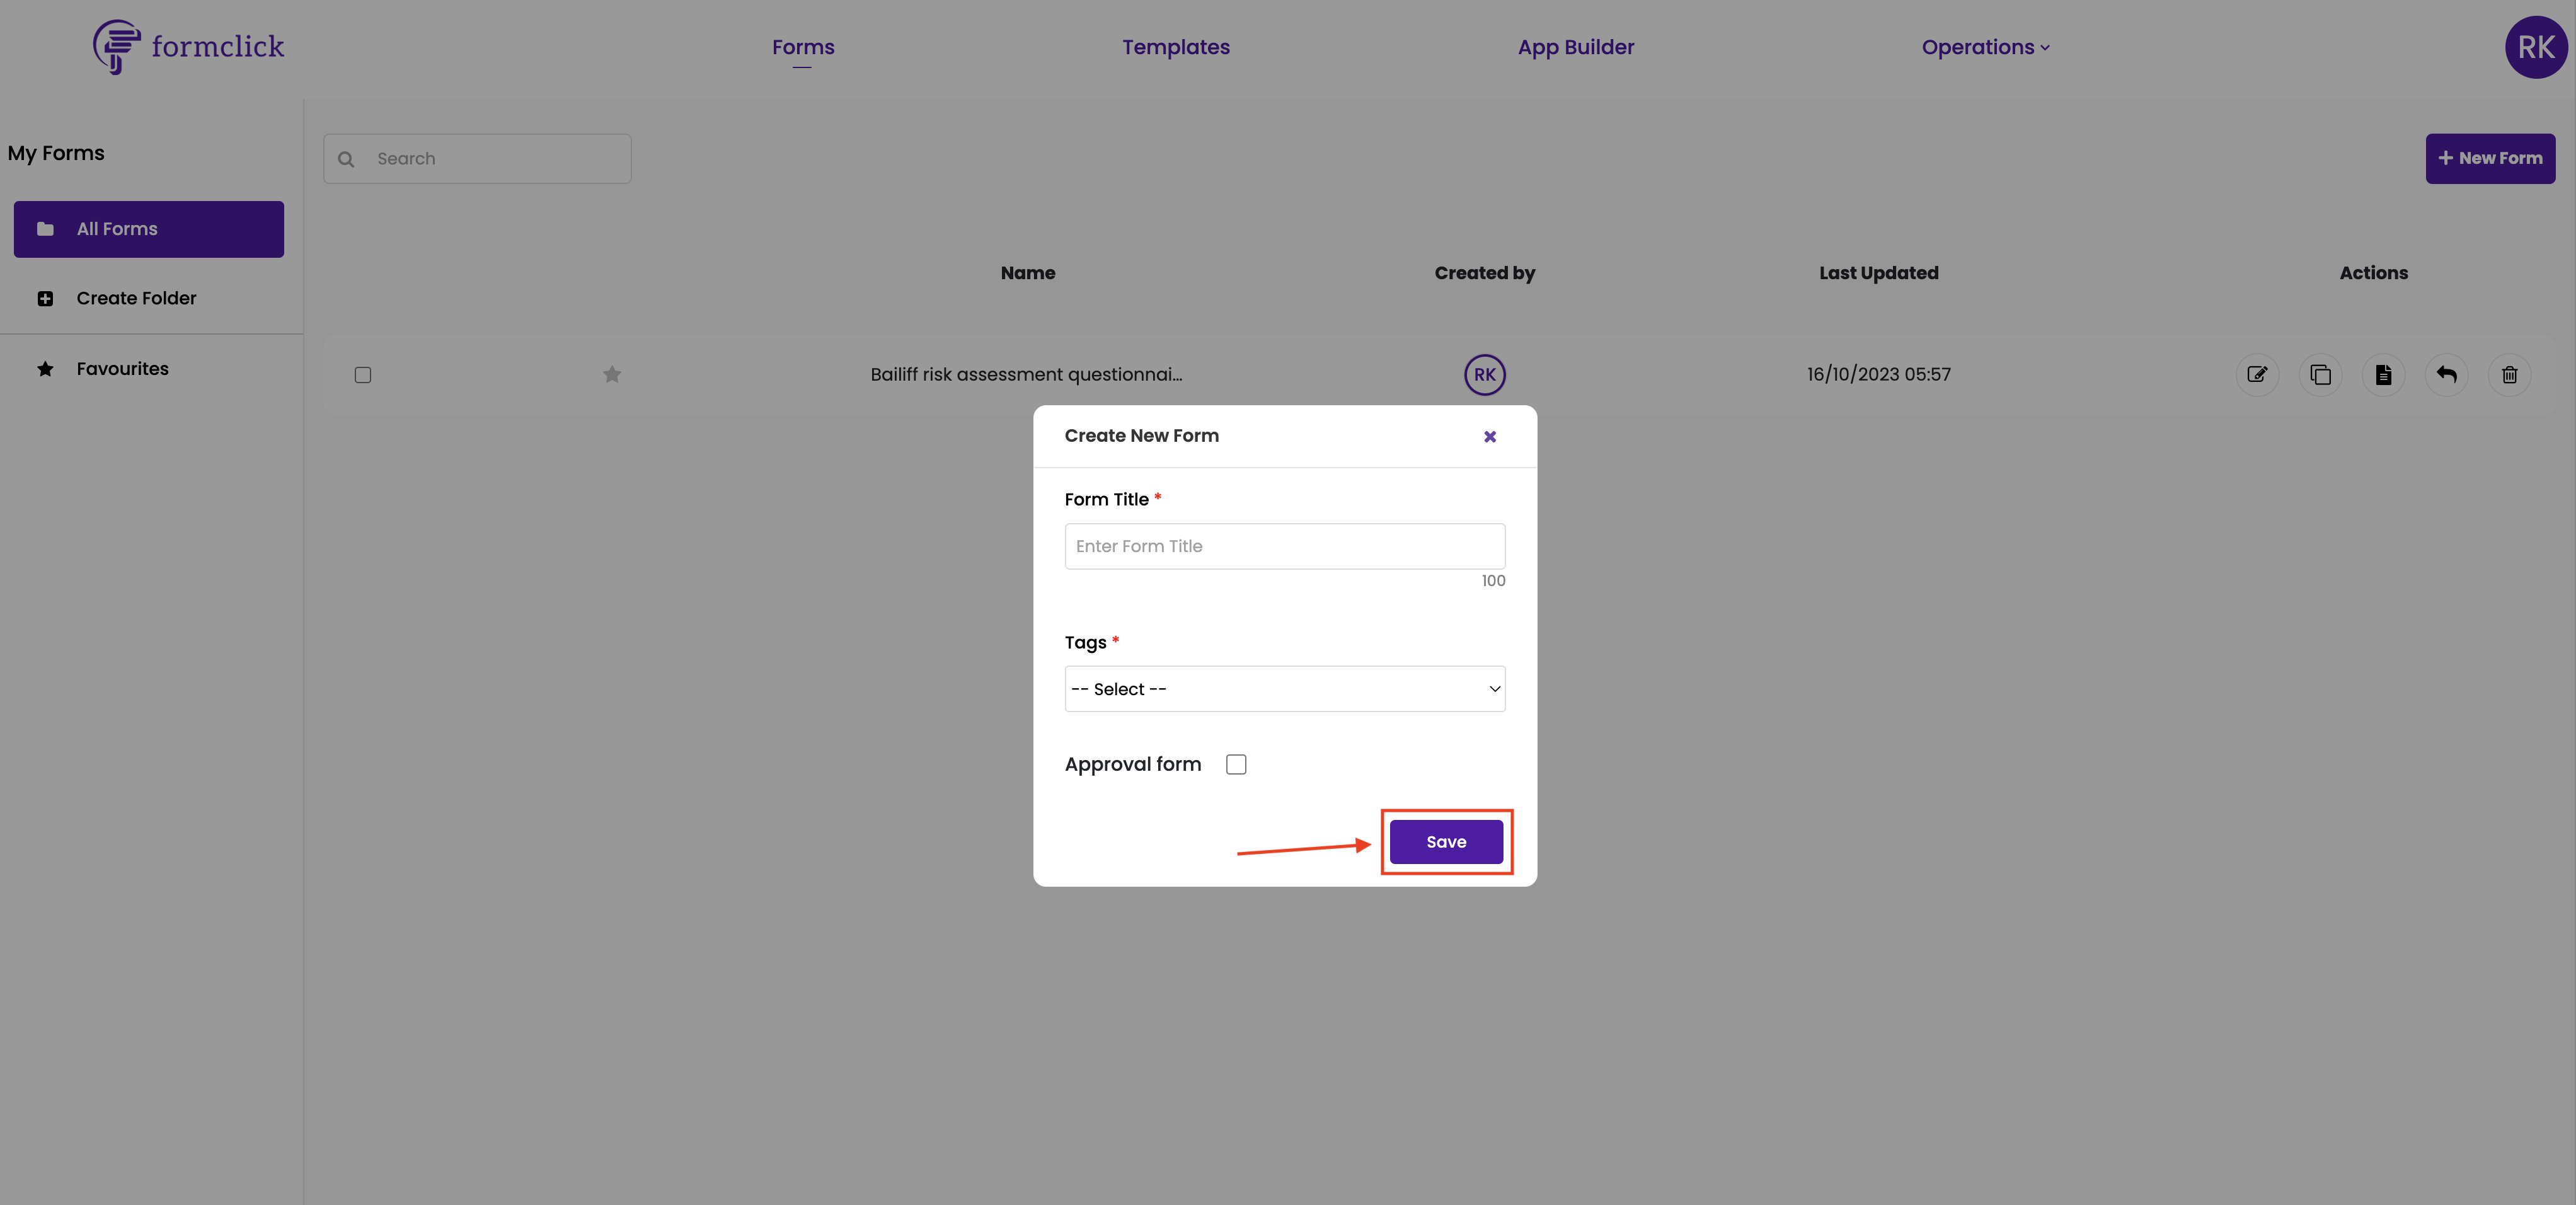The width and height of the screenshot is (2576, 1205).
Task: Click the edit form pencil icon
Action: (x=2257, y=375)
